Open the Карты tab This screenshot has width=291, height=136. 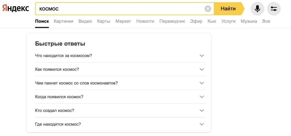click(x=104, y=21)
